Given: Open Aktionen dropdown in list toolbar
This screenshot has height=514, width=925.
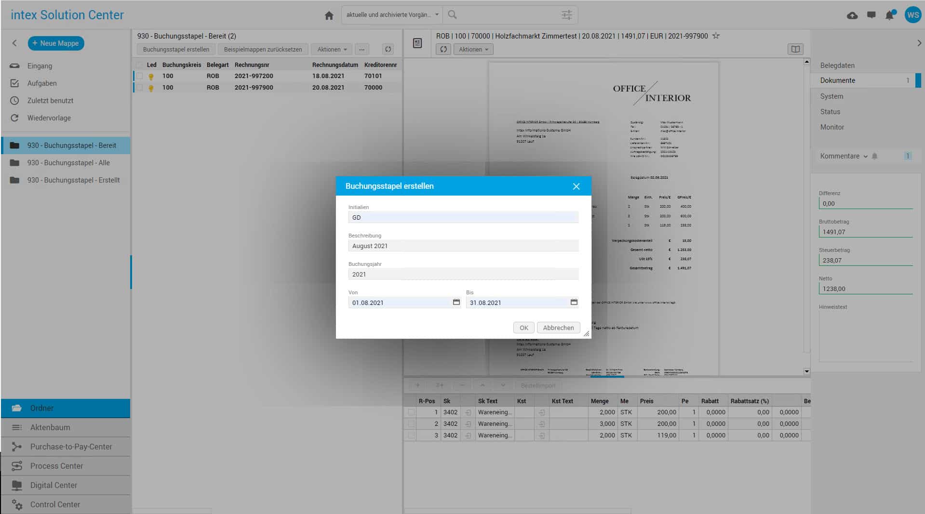Looking at the screenshot, I should coord(332,49).
